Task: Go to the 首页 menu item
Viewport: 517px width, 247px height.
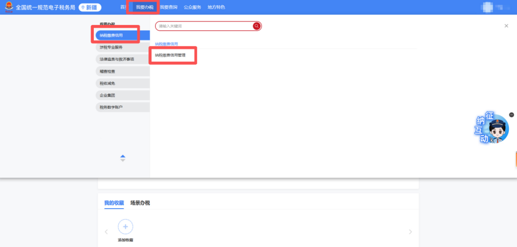Action: tap(124, 7)
